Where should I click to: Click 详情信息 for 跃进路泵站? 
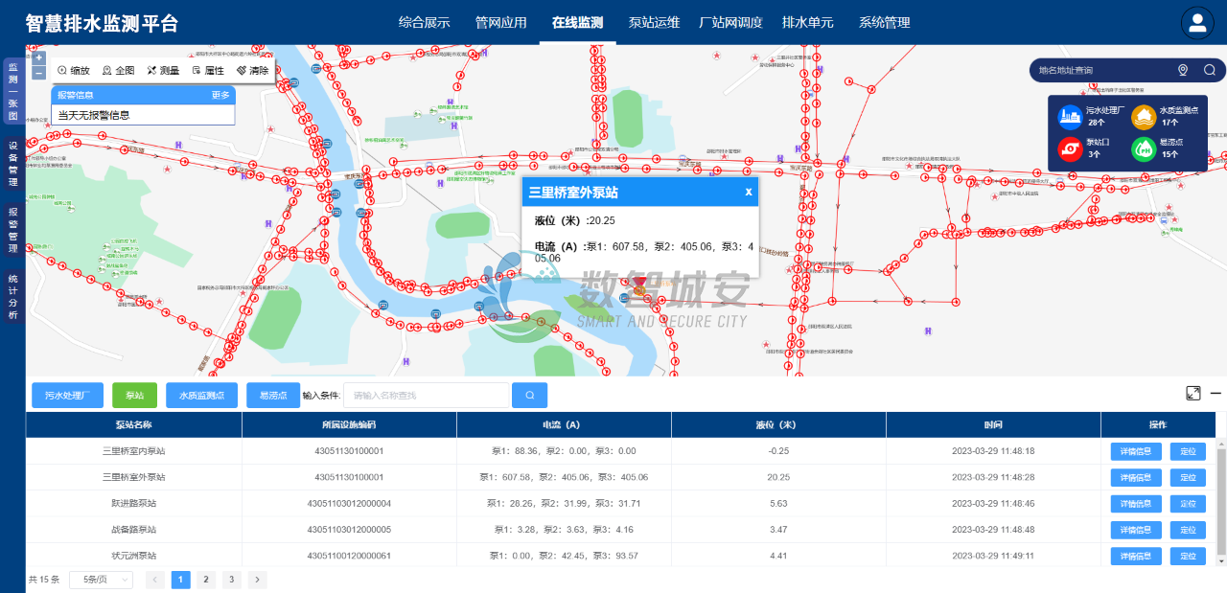pos(1136,504)
